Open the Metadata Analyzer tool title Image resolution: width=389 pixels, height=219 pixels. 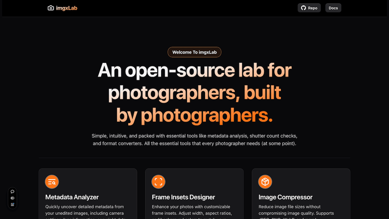(72, 197)
